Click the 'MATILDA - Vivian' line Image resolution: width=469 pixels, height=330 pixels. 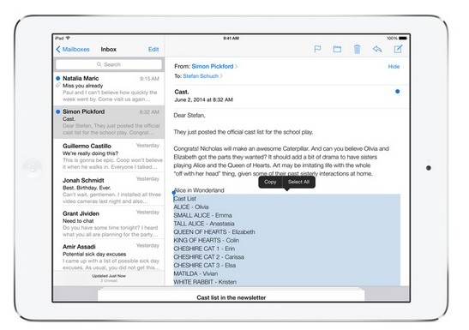coord(195,273)
